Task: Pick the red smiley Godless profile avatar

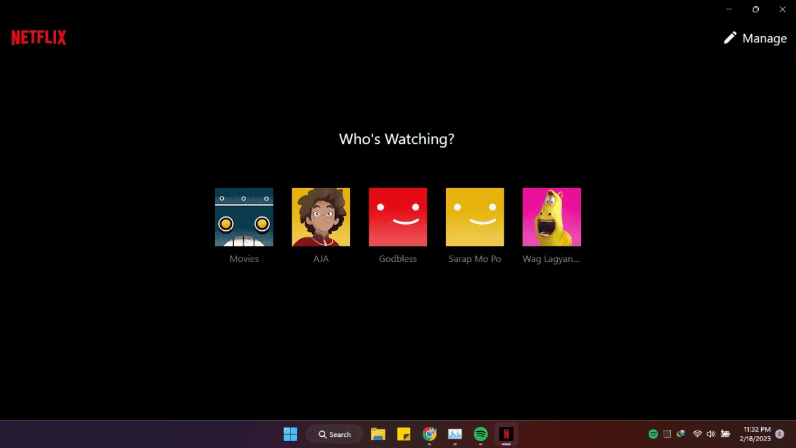Action: tap(398, 217)
